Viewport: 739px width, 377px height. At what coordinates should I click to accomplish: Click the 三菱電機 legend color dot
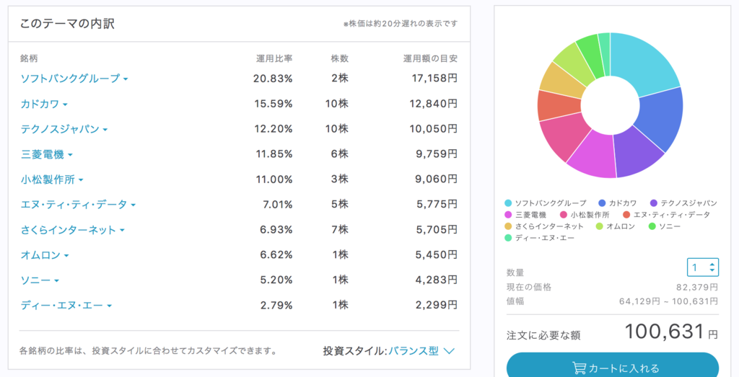(508, 215)
